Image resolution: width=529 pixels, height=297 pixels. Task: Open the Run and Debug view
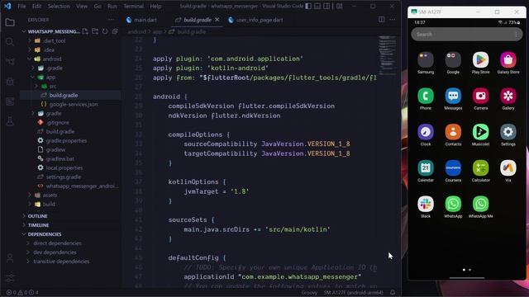click(x=10, y=82)
